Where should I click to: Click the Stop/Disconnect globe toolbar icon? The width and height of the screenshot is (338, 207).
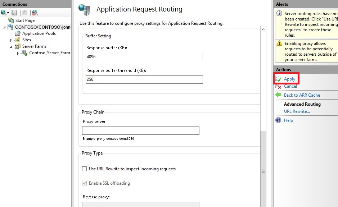click(34, 12)
